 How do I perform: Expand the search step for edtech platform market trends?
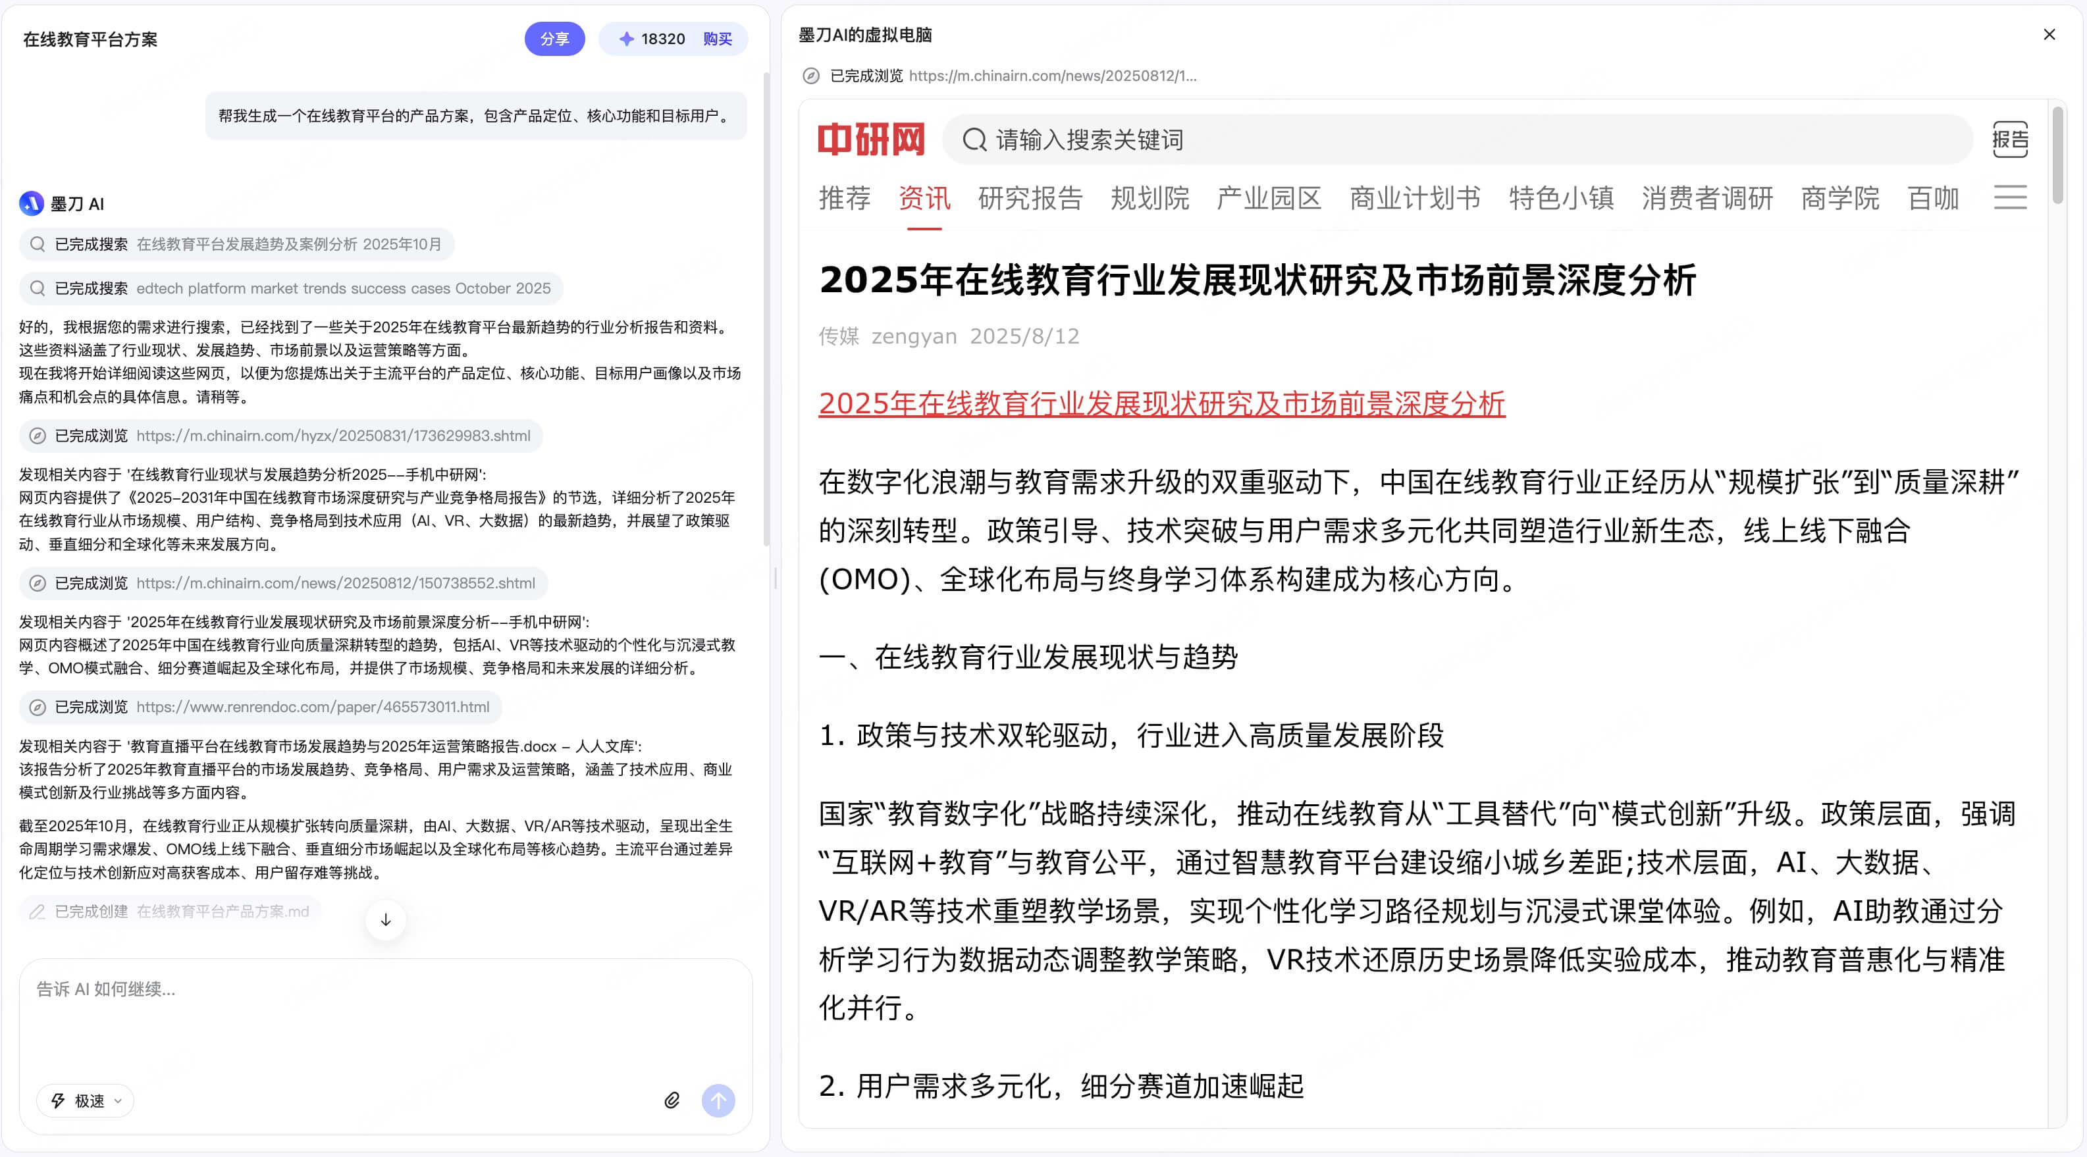pyautogui.click(x=292, y=288)
